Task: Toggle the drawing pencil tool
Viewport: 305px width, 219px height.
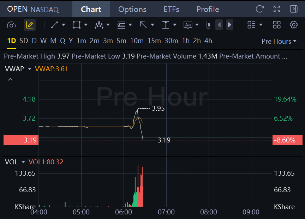Action: [x=30, y=25]
